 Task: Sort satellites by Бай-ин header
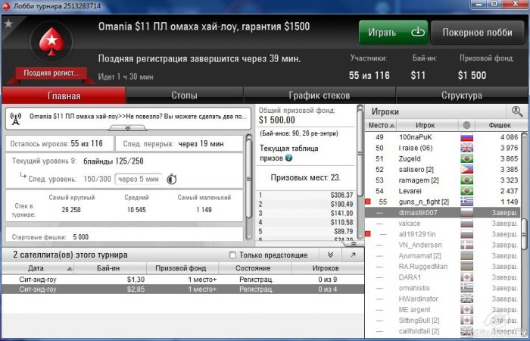(110, 268)
